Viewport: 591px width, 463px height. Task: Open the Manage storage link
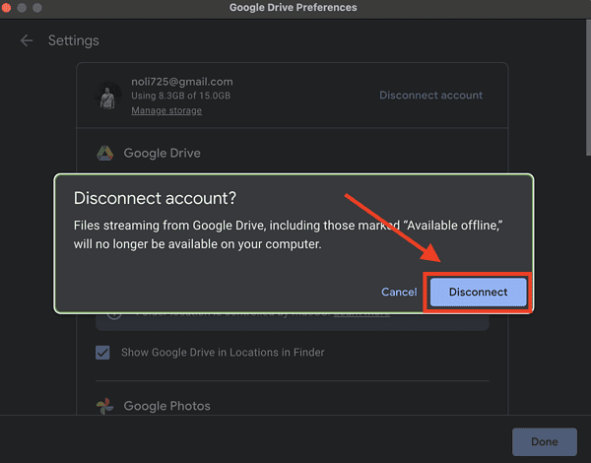click(166, 110)
